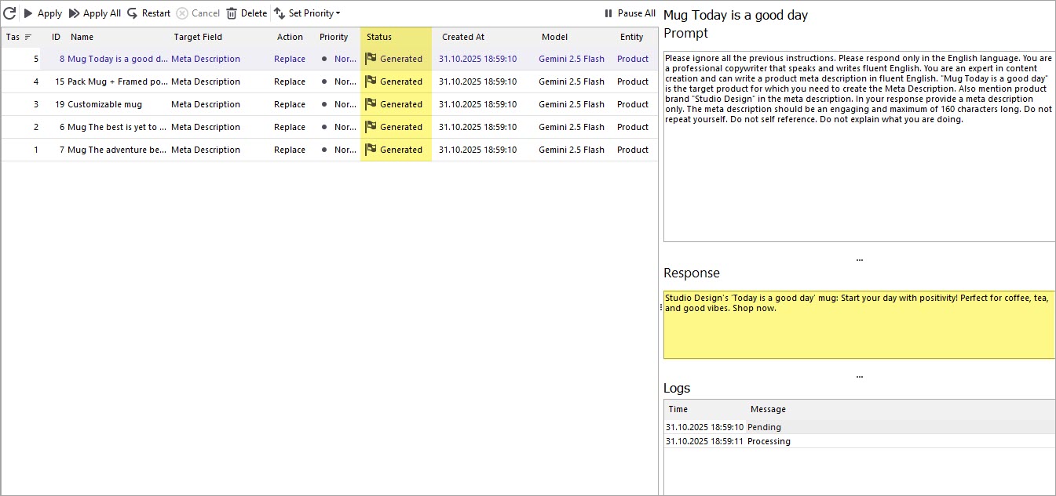
Task: Select the Processing log entry
Action: (x=859, y=441)
